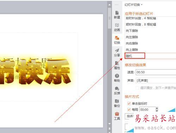Click the 每隔 time field 00:00

tap(147, 109)
